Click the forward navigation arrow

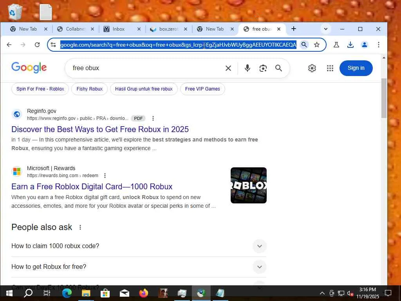tap(23, 45)
